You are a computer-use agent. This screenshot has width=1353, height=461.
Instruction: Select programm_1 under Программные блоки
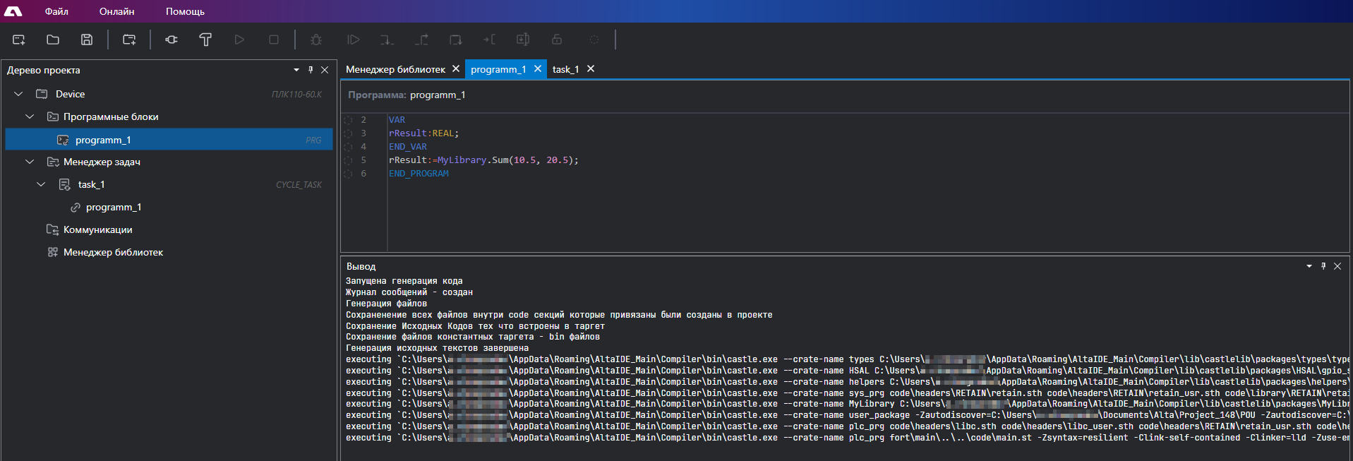[169, 139]
